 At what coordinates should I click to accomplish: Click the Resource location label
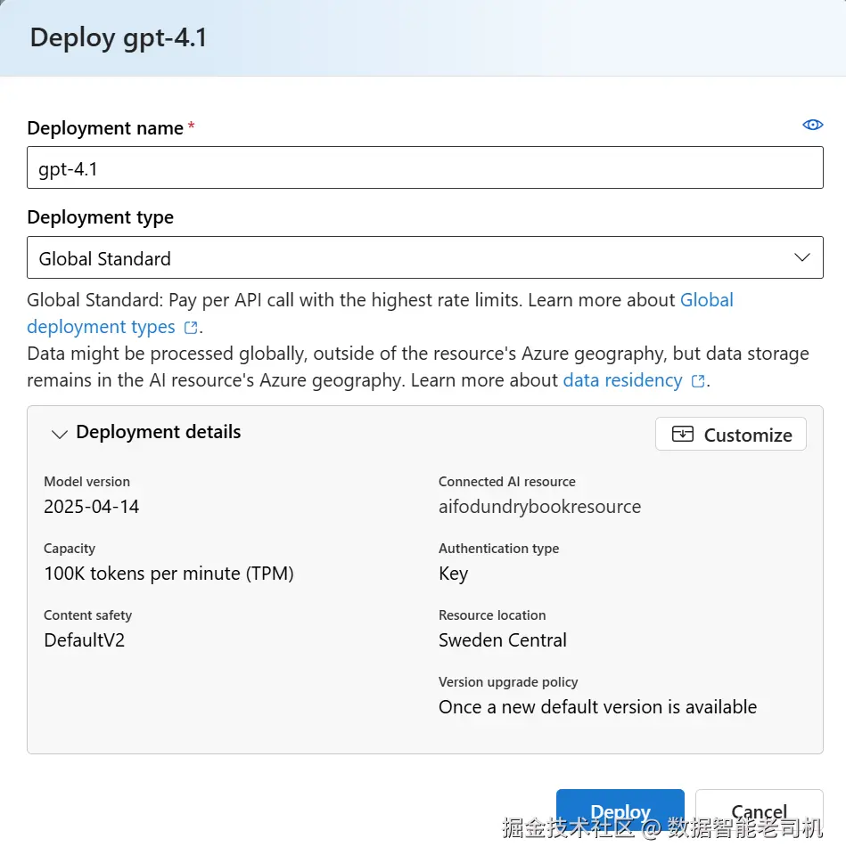click(492, 615)
